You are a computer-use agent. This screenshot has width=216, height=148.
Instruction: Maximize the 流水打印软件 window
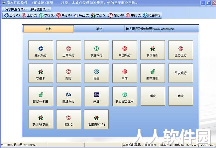point(209,3)
